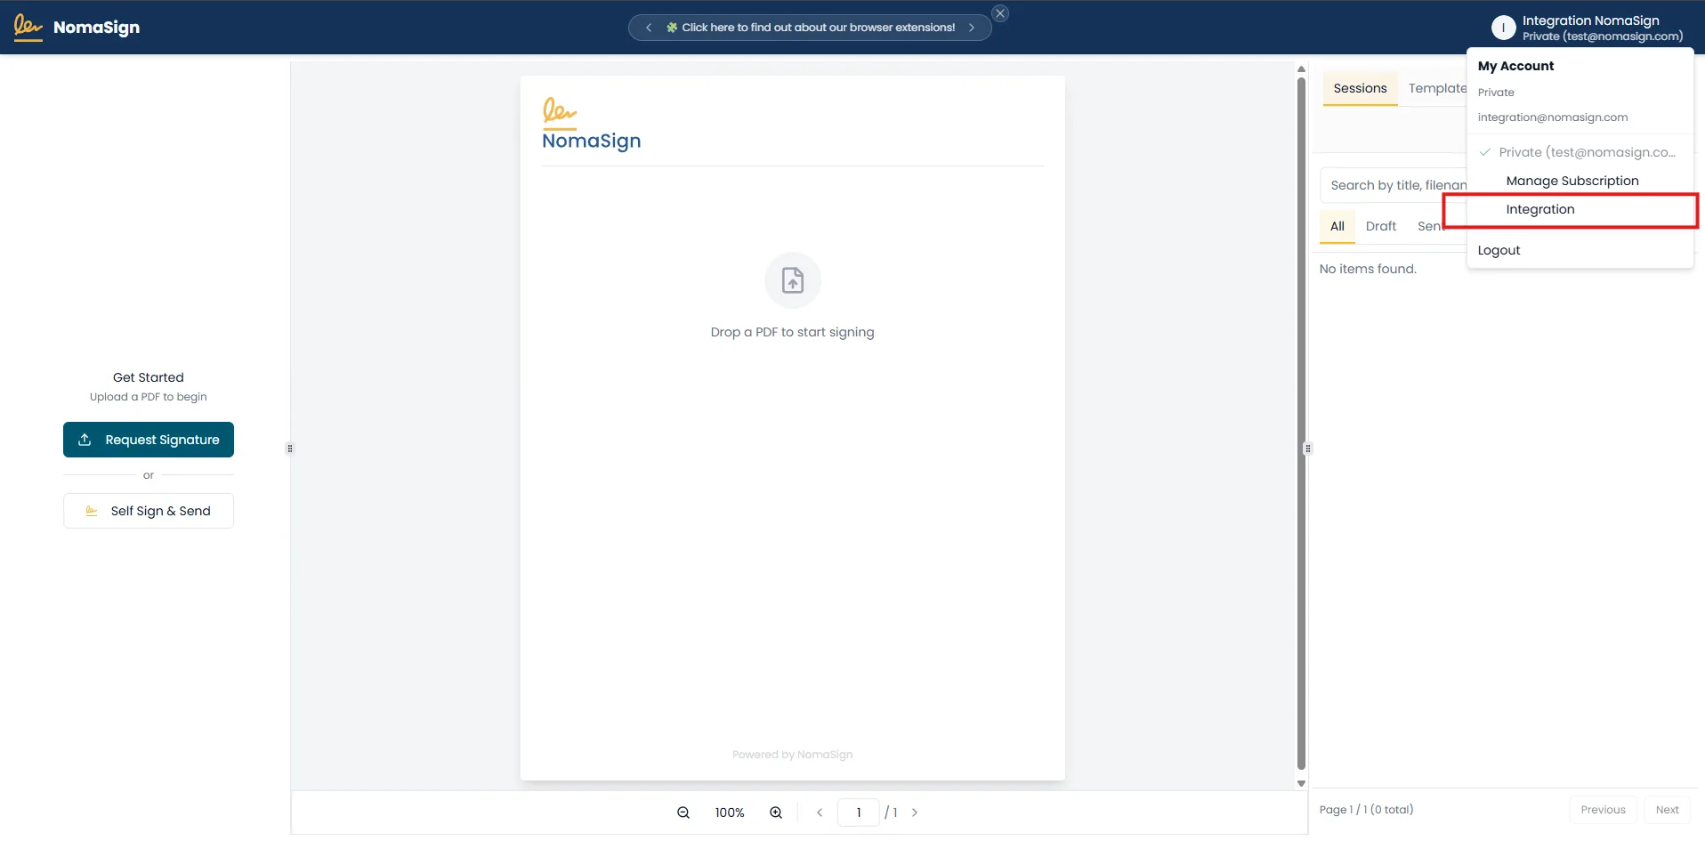Click the Previous pagination button

coord(1603,810)
